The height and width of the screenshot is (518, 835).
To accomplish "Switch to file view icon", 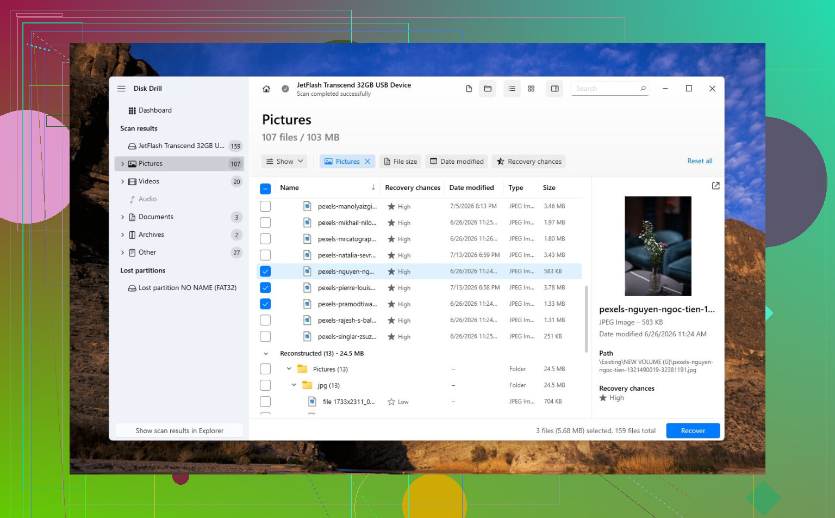I will pos(469,89).
